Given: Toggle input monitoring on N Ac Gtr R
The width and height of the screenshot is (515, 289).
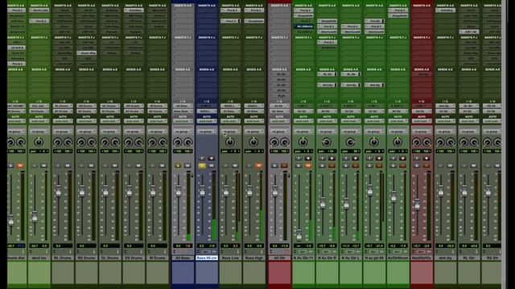Looking at the screenshot, I should [x=322, y=158].
